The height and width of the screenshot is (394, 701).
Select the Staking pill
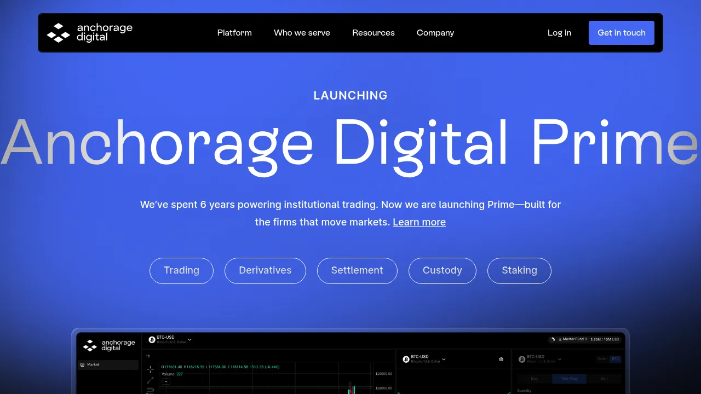(519, 271)
